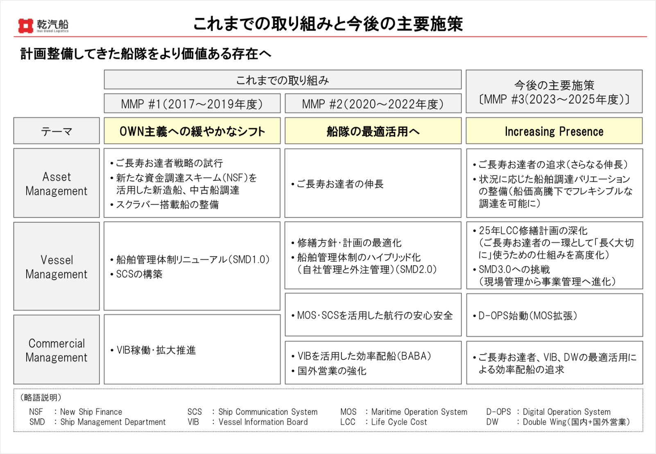Select glossary entry SCS : Ship Communication System
The height and width of the screenshot is (454, 656).
[x=253, y=412]
